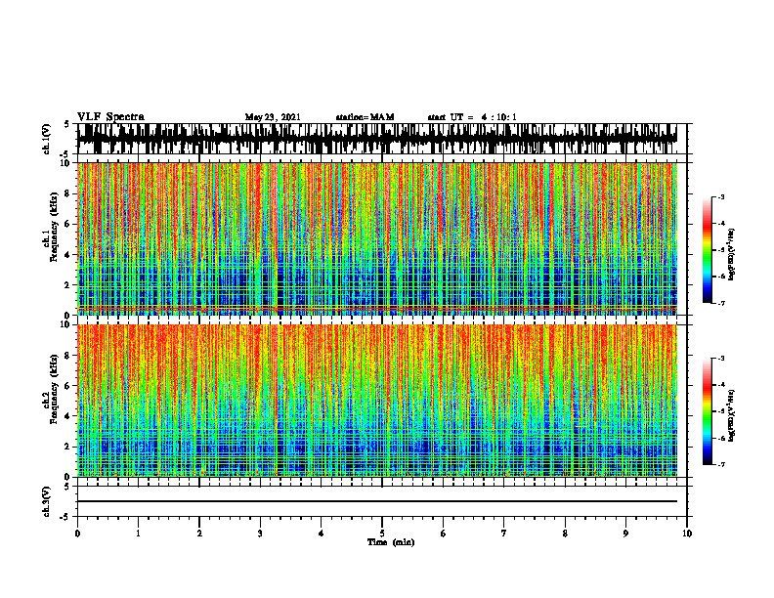Click time-axis tick label 0

[77, 534]
